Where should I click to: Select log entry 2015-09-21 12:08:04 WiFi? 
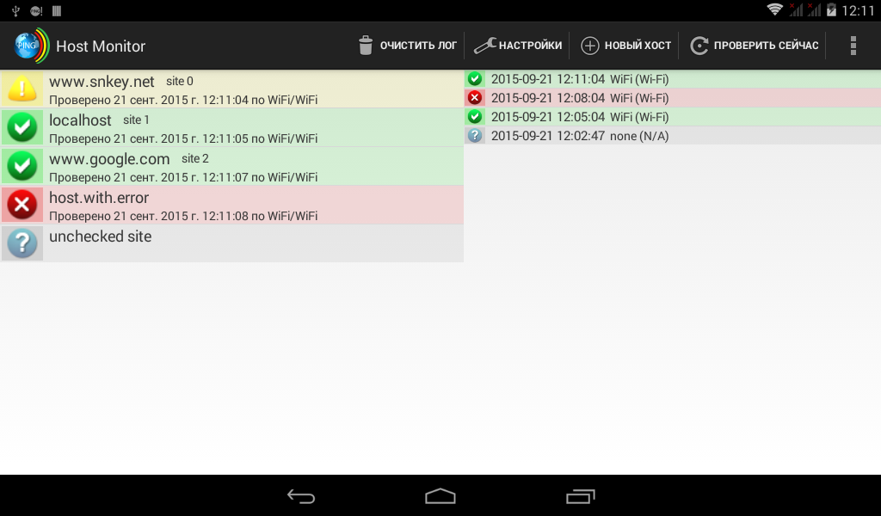(673, 98)
